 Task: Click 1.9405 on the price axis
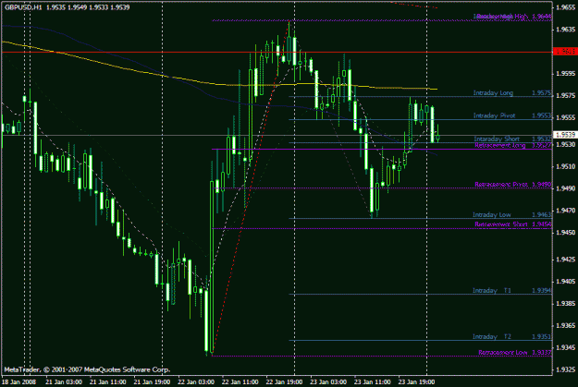[567, 282]
